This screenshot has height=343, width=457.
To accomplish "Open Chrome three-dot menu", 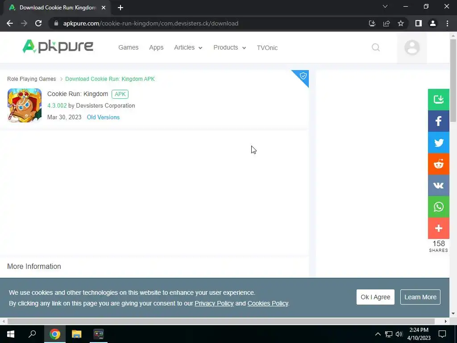I will (x=447, y=23).
